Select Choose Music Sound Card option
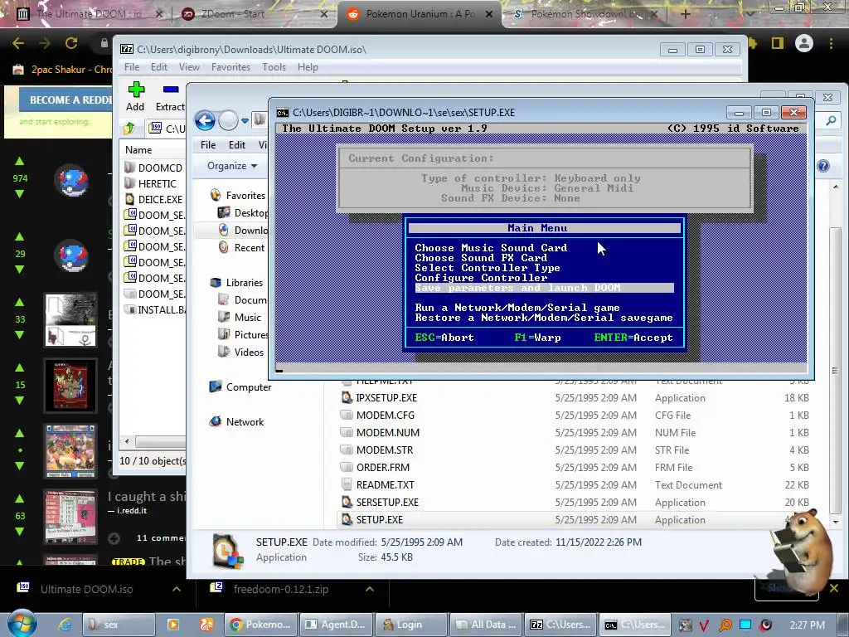This screenshot has width=849, height=637. pyautogui.click(x=491, y=247)
